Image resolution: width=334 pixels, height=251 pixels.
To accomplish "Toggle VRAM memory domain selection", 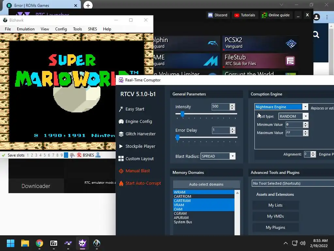I will coord(204,205).
